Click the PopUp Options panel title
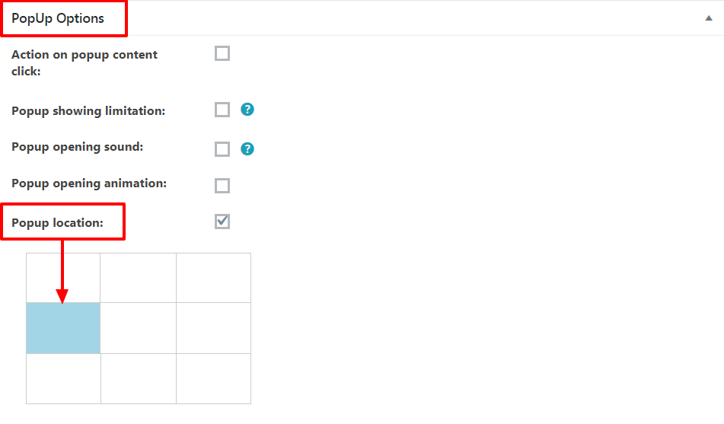This screenshot has height=424, width=724. [x=58, y=18]
